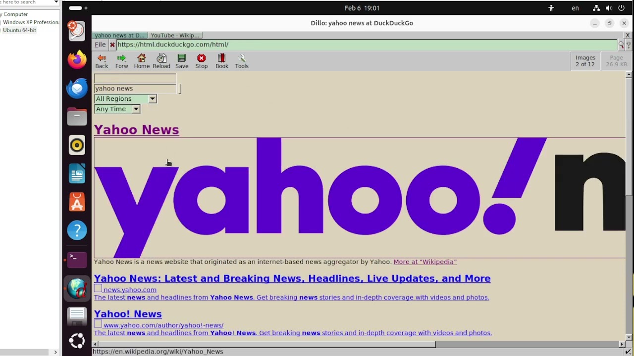The height and width of the screenshot is (356, 634).
Task: Open the clock and calendar menu "Feb 6 19:01"
Action: pyautogui.click(x=362, y=8)
